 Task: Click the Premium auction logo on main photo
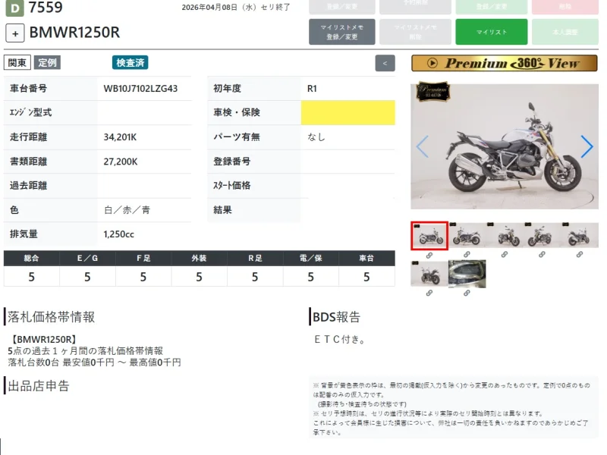click(432, 92)
